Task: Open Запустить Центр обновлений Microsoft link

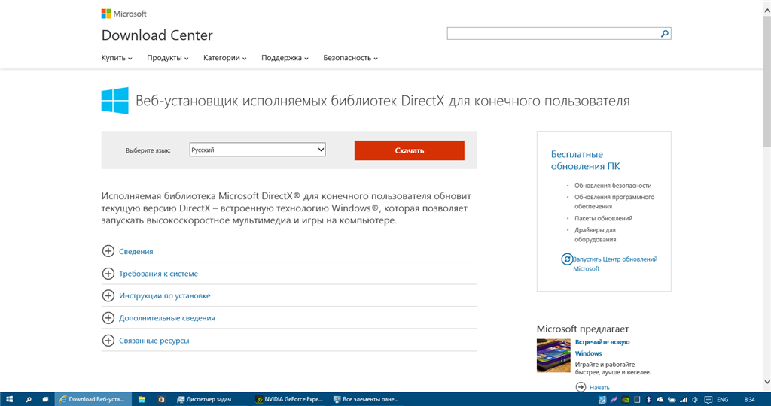Action: click(614, 264)
